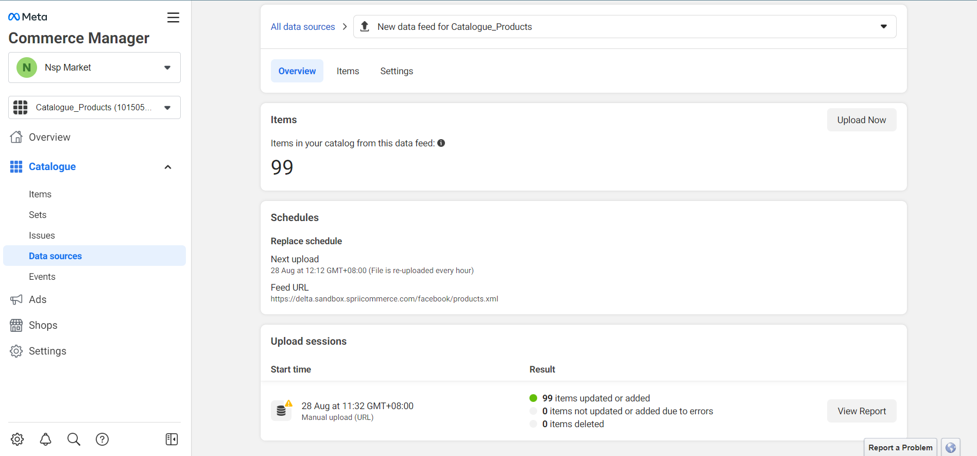
Task: Open the data feed selector dropdown
Action: [x=625, y=26]
